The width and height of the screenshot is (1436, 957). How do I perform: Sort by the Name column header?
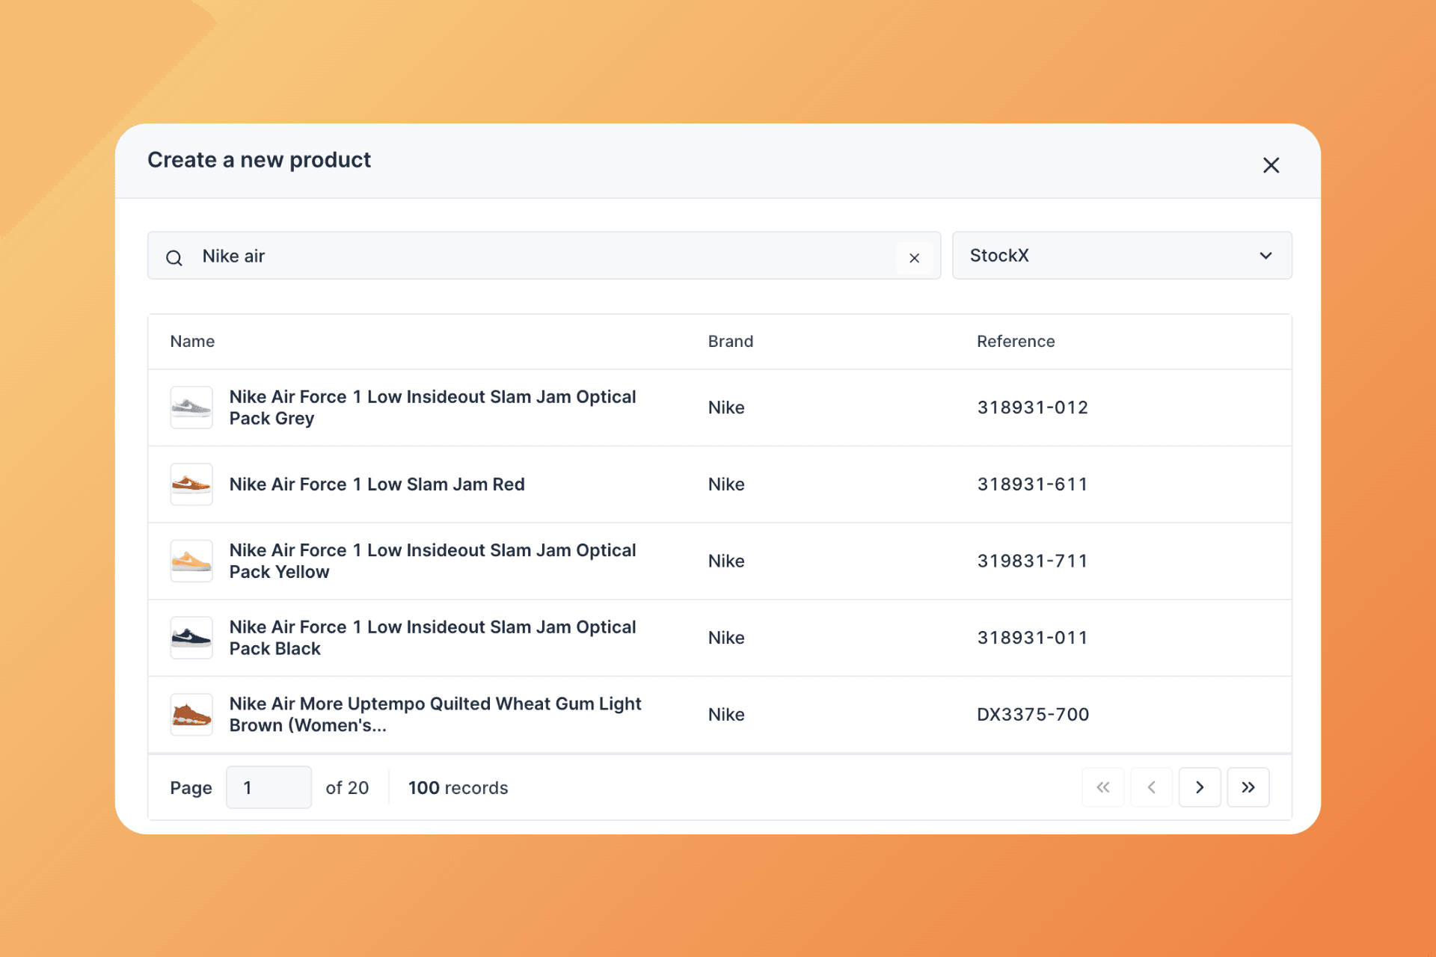(x=192, y=342)
